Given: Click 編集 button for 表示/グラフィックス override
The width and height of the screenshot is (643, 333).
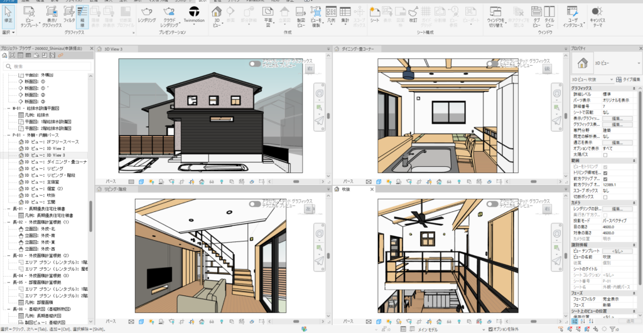Looking at the screenshot, I should [617, 119].
